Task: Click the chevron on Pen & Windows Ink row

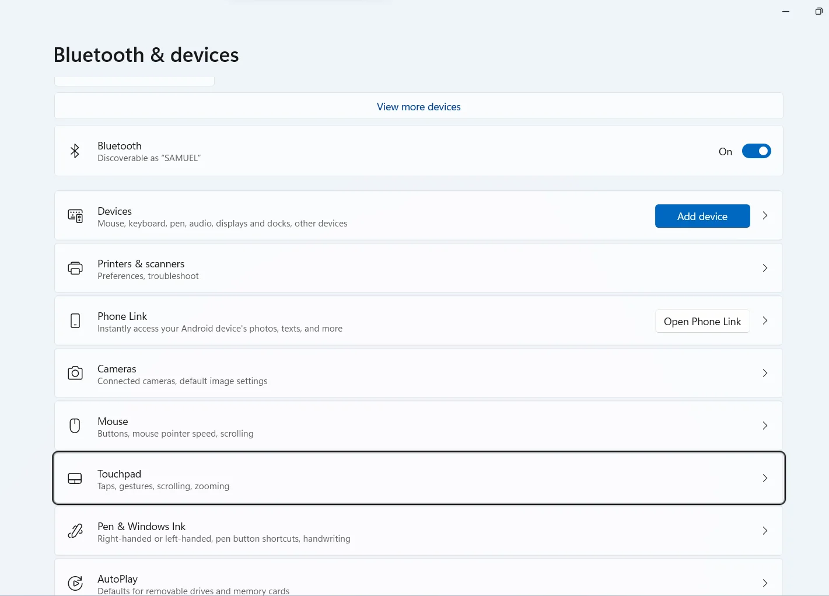Action: click(765, 531)
